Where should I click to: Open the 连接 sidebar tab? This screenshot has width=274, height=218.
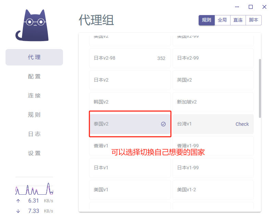tap(34, 96)
